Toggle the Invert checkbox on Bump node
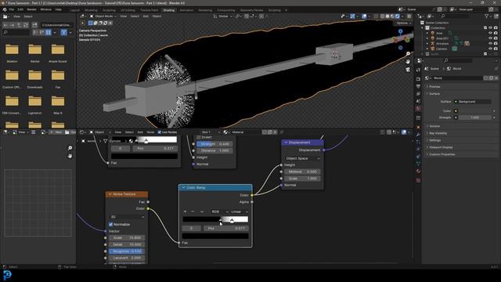This screenshot has width=501, height=282. point(199,137)
